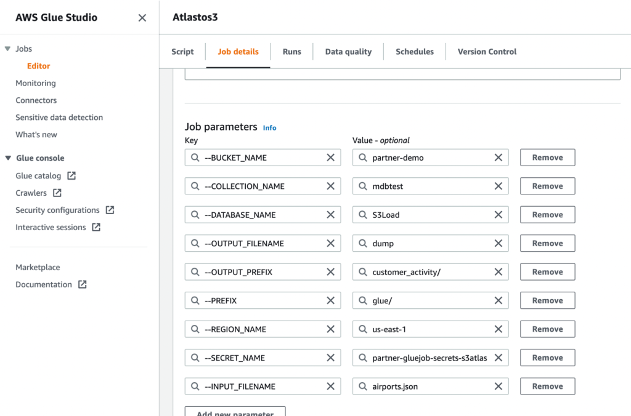Viewport: 631px width, 416px height.
Task: Click the magnifier icon in --BUCKET_NAME field
Action: [193, 157]
